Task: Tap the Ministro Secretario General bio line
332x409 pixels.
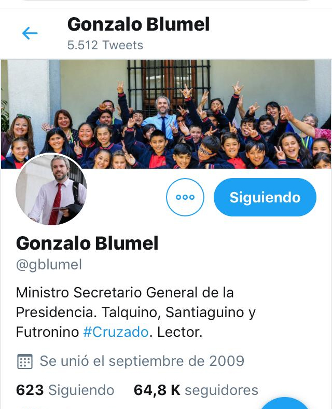Action: click(125, 292)
